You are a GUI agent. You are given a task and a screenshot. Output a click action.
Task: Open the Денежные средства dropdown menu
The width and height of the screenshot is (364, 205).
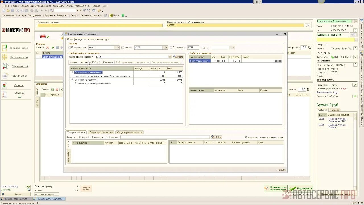[x=91, y=15]
